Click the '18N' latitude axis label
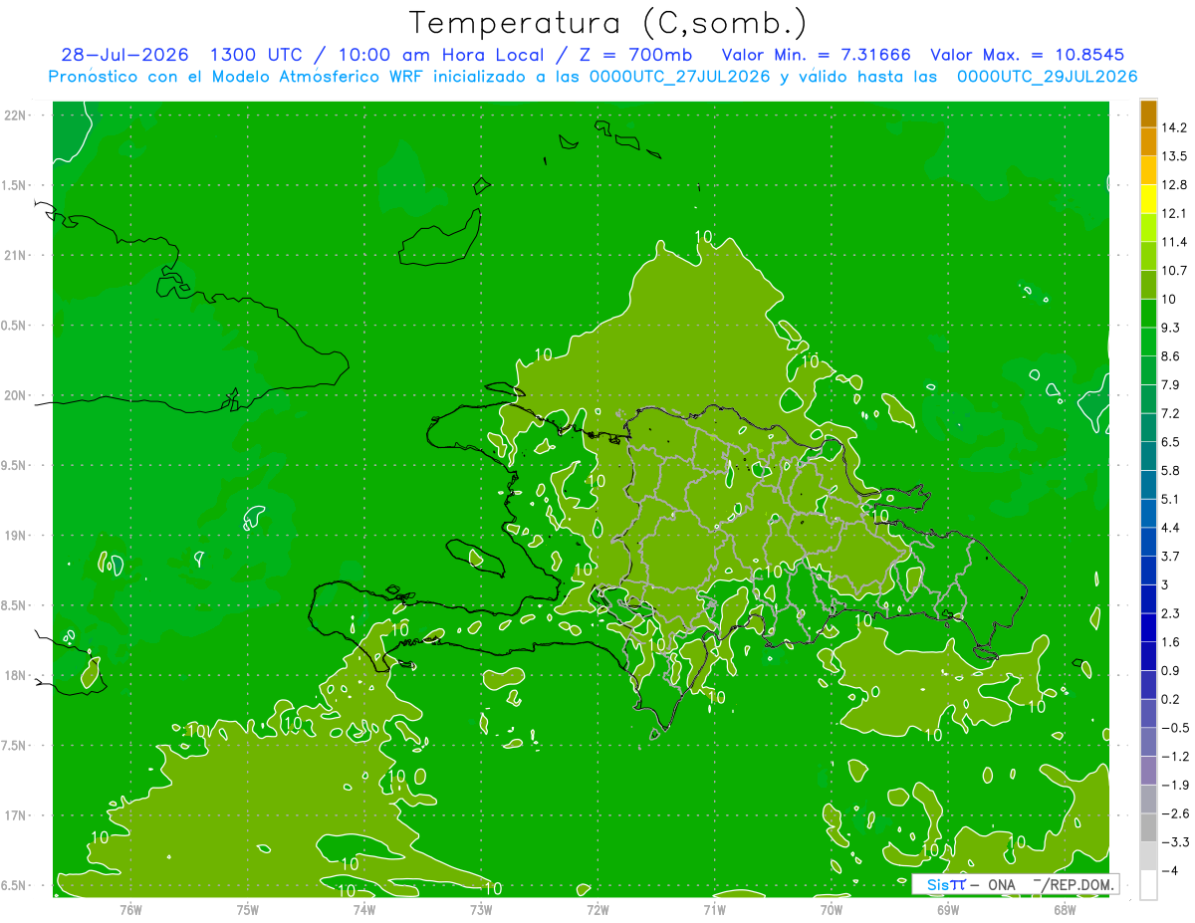Screen dimensions: 1195x923 (x=15, y=676)
